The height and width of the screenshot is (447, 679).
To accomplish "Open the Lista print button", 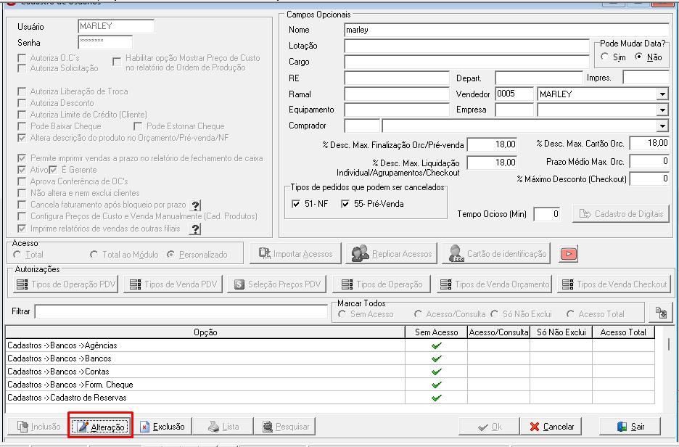I will point(223,427).
